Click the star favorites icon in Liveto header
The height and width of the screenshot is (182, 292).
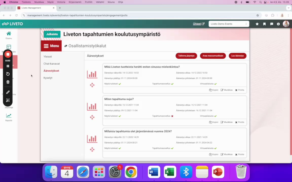click(257, 24)
